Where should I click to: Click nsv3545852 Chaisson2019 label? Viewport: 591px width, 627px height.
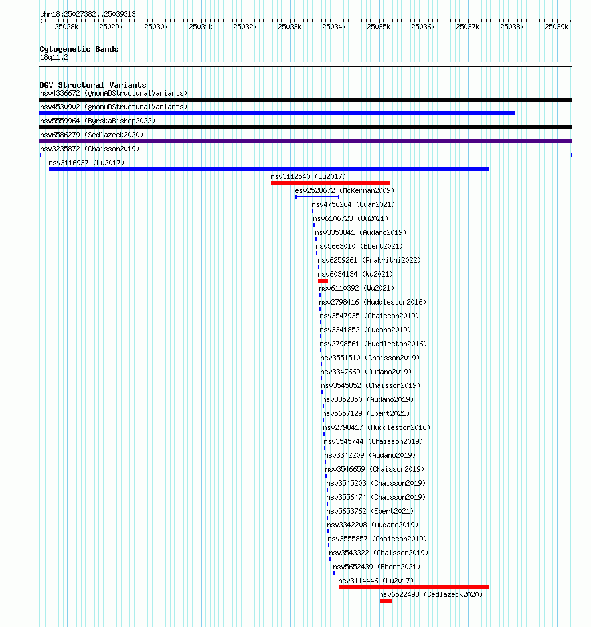pos(371,386)
